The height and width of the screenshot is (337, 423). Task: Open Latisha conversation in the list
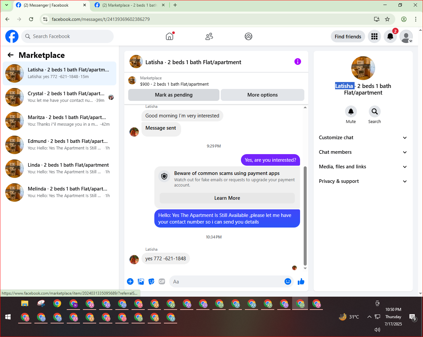(x=59, y=73)
